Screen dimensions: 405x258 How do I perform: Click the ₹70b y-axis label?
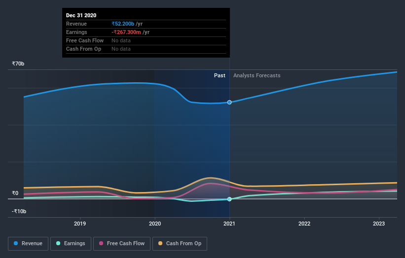click(18, 64)
